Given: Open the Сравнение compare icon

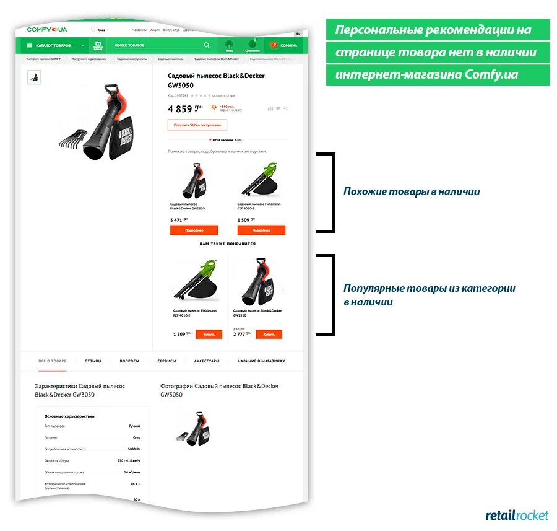Looking at the screenshot, I should pyautogui.click(x=253, y=45).
